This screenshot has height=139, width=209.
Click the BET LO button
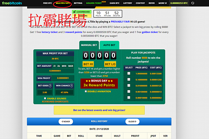tap(110, 64)
